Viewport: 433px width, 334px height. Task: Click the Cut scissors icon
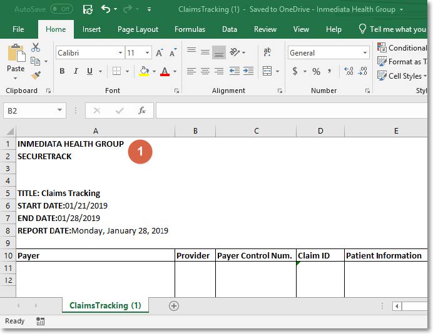point(36,47)
